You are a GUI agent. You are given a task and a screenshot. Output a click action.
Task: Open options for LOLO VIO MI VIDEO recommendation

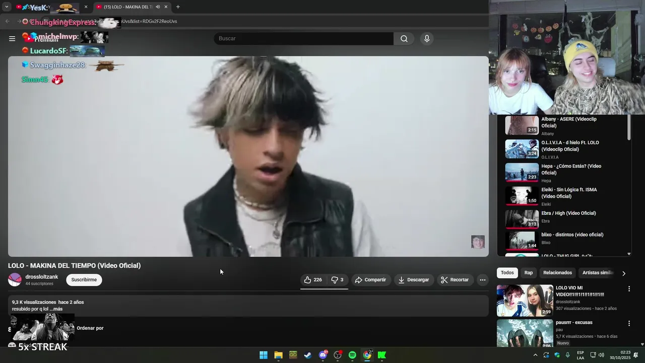tap(629, 289)
